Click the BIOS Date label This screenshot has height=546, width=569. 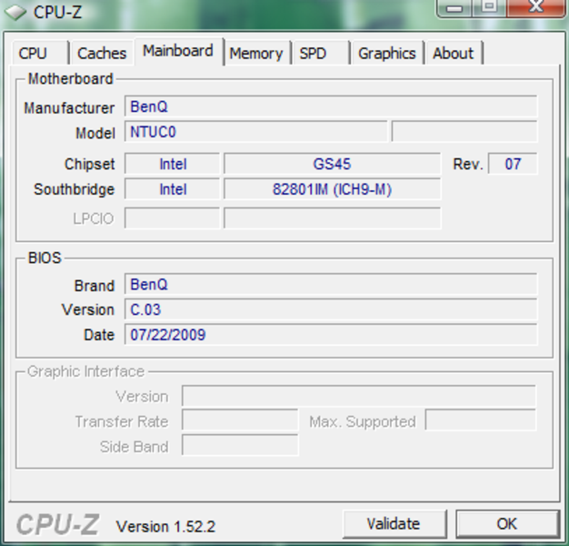[x=99, y=335]
